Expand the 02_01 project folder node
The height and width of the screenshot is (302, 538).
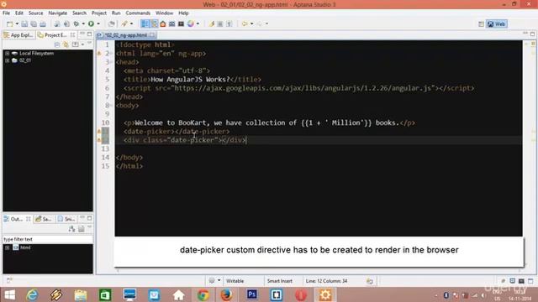point(7,60)
